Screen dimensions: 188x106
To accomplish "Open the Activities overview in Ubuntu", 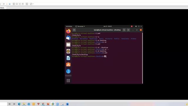I will pos(69,26).
